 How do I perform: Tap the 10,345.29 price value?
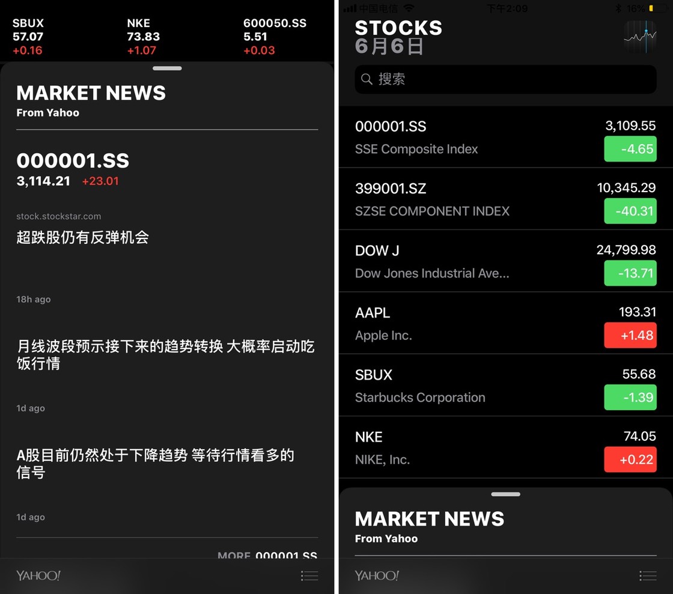click(x=626, y=187)
